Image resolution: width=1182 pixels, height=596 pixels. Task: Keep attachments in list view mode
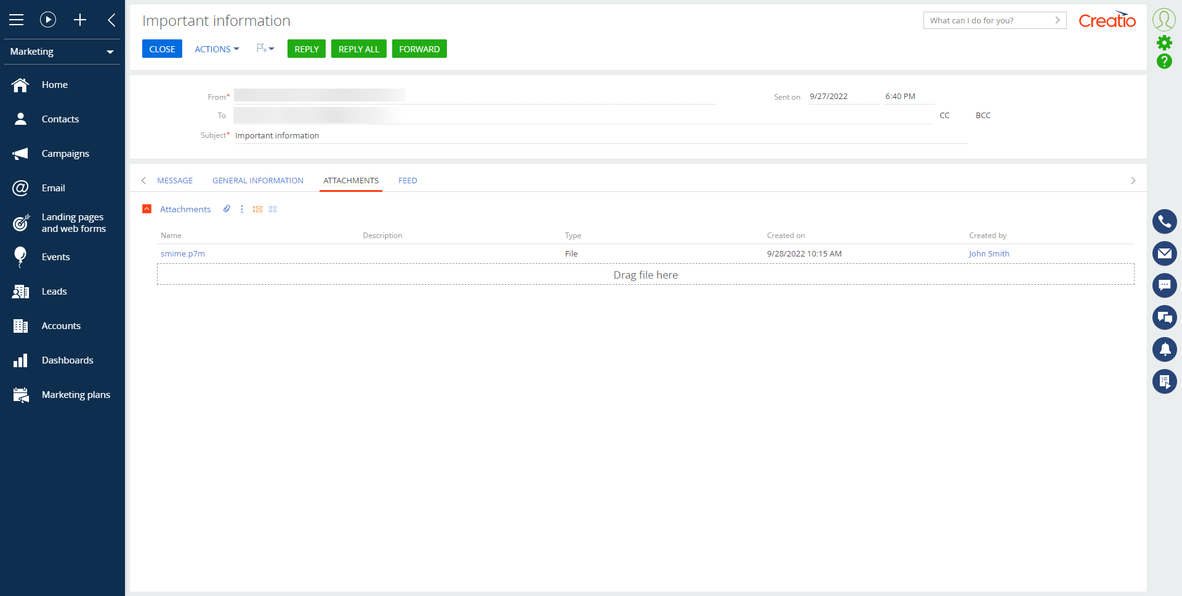pos(257,209)
